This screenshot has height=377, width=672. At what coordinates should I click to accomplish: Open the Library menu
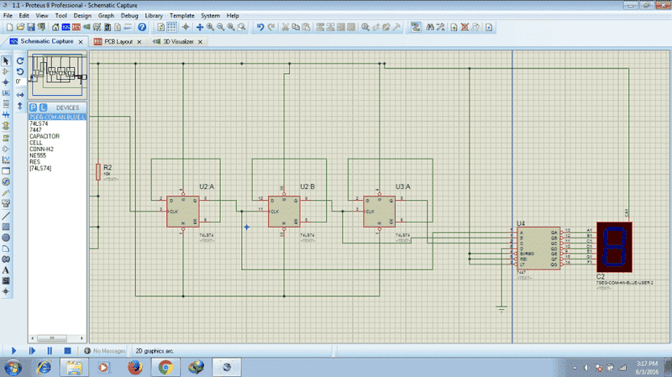point(154,15)
